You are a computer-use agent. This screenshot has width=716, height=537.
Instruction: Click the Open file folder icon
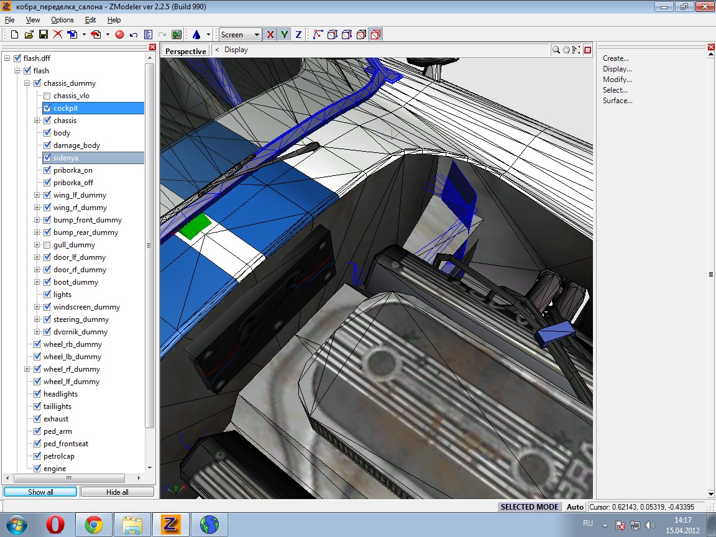click(x=29, y=35)
